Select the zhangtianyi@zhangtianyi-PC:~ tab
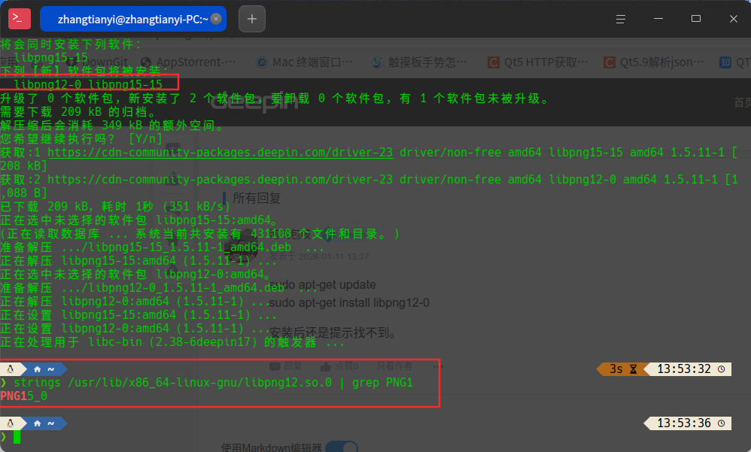 point(133,19)
